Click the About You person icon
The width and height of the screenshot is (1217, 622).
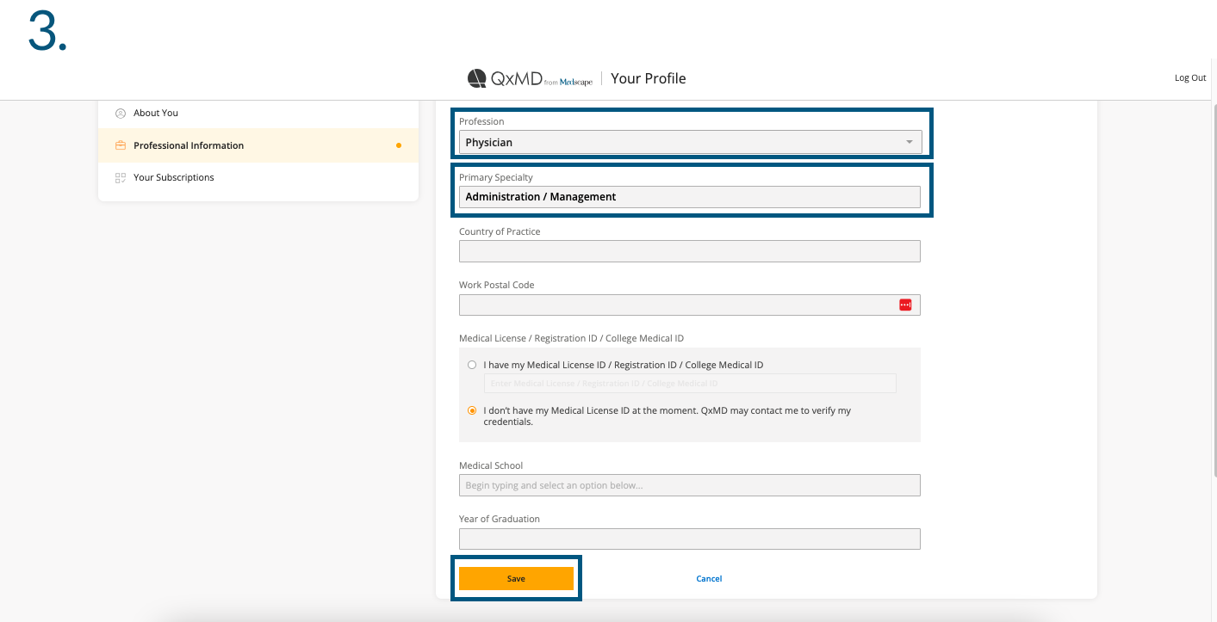(121, 113)
